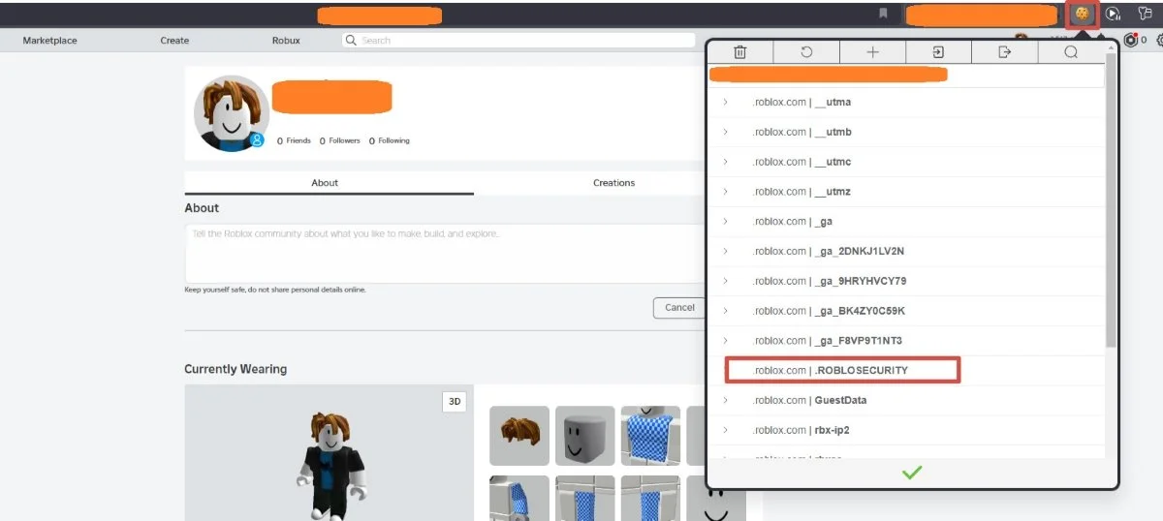
Task: Click the Cancel button
Action: pyautogui.click(x=679, y=308)
